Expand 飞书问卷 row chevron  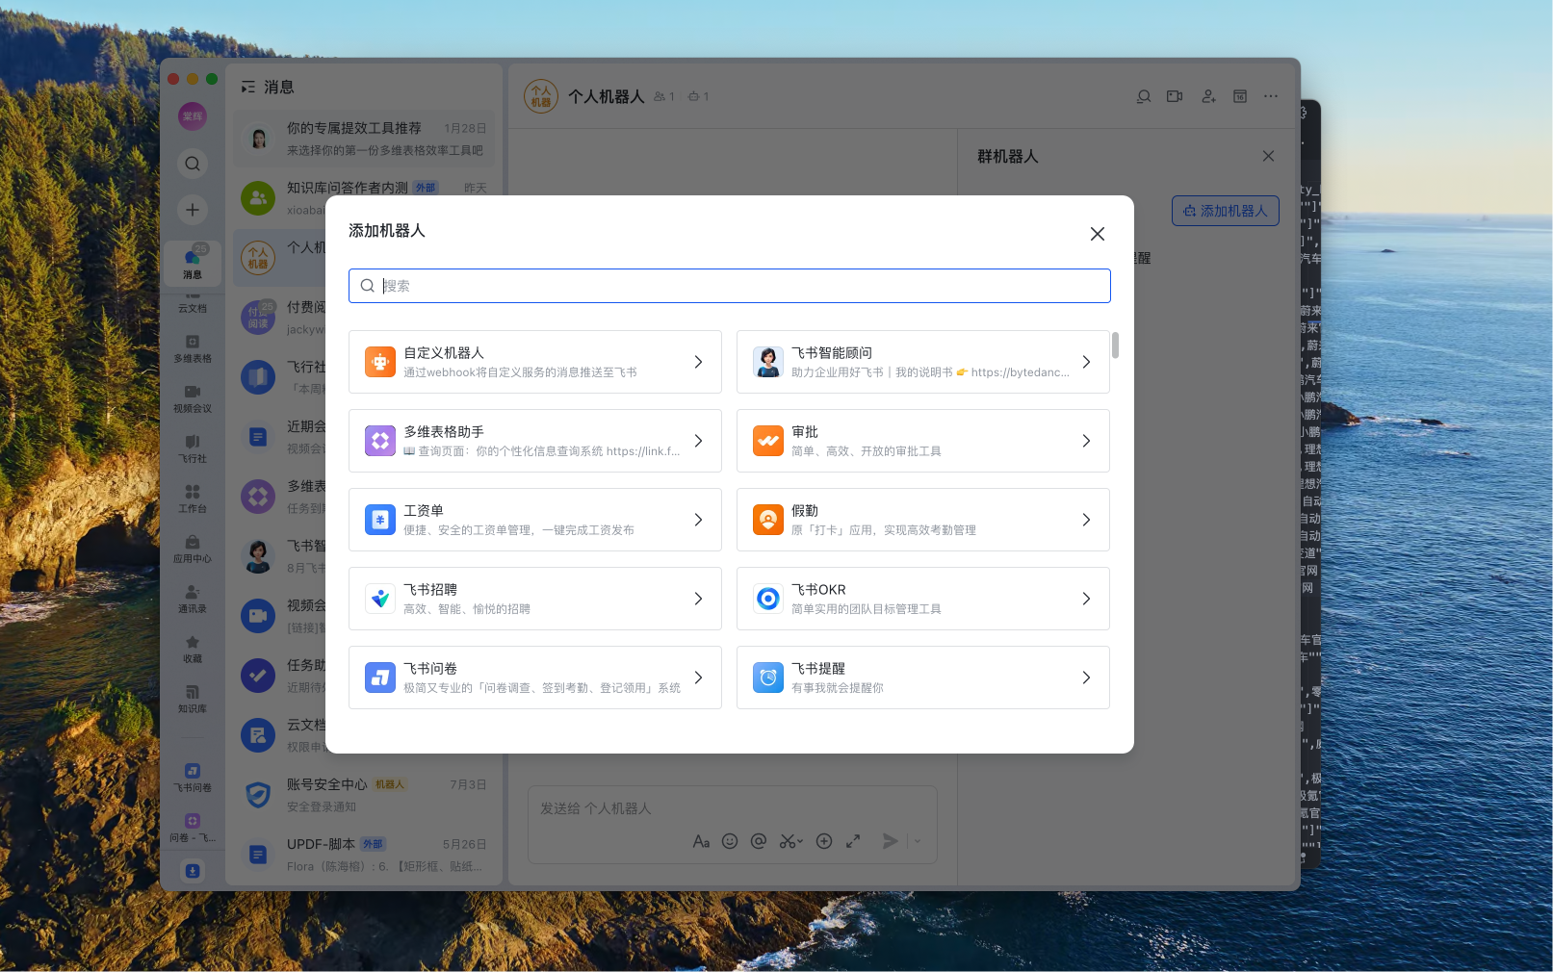pos(699,678)
